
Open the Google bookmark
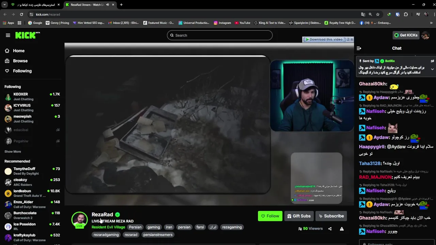click(35, 23)
